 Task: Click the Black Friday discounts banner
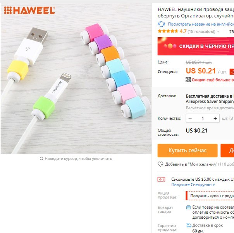tap(196, 46)
